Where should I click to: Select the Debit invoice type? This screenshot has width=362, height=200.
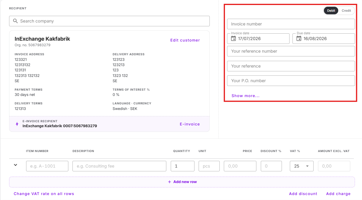point(331,11)
